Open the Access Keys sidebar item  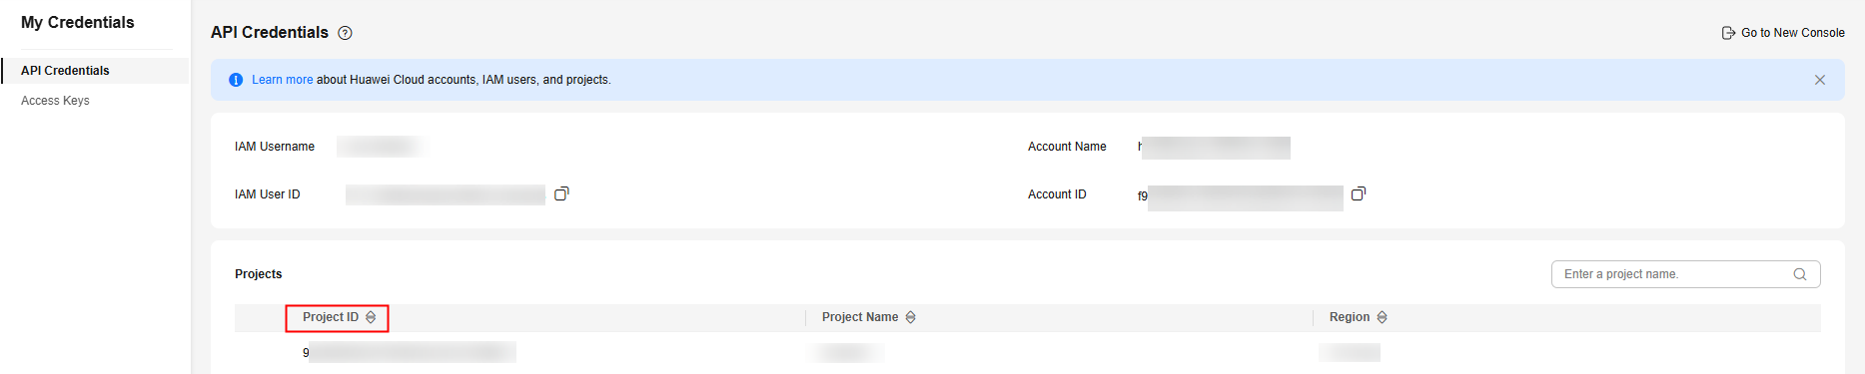(x=55, y=101)
